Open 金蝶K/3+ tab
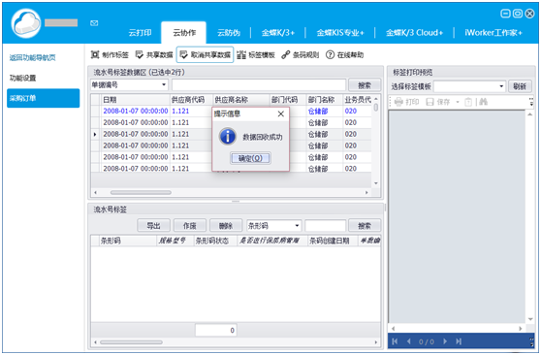 point(278,33)
